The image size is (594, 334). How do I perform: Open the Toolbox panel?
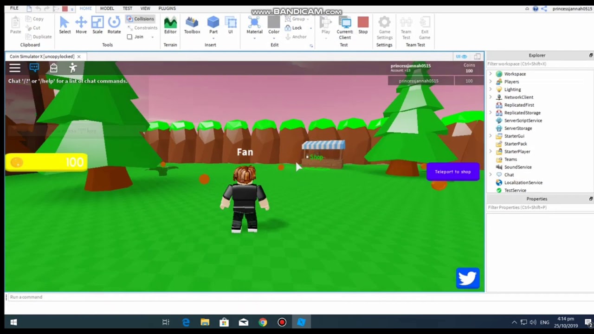tap(192, 26)
